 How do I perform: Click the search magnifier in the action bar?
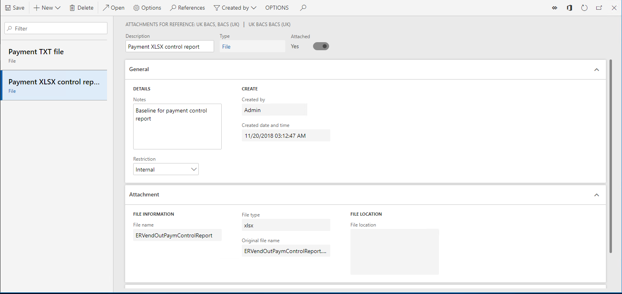point(303,7)
